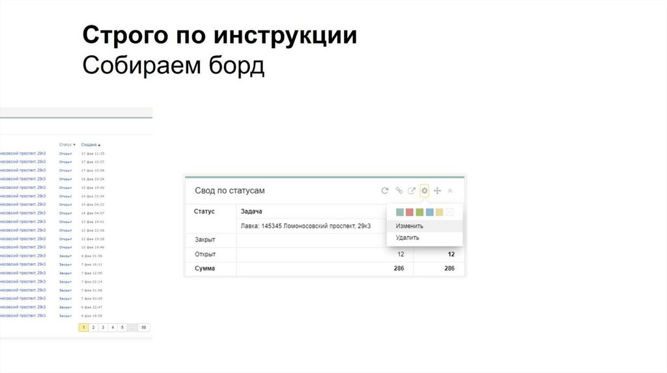Click the first 286 value in the Сумма row
667x373 pixels.
(399, 268)
